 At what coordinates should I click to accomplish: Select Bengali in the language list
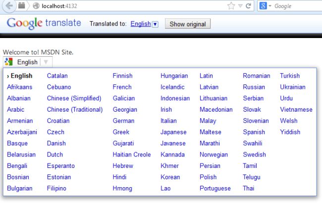(x=17, y=166)
